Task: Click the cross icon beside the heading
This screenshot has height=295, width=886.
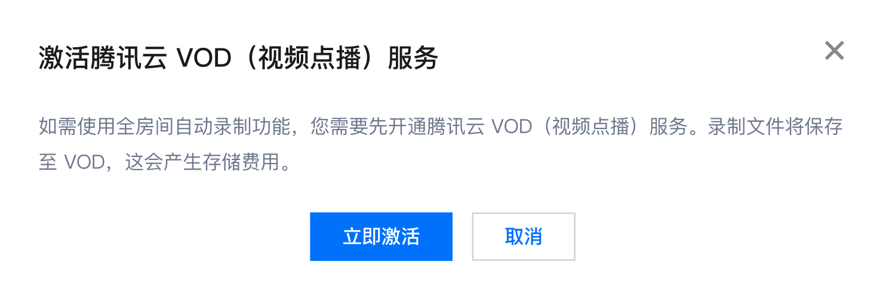Action: [834, 51]
